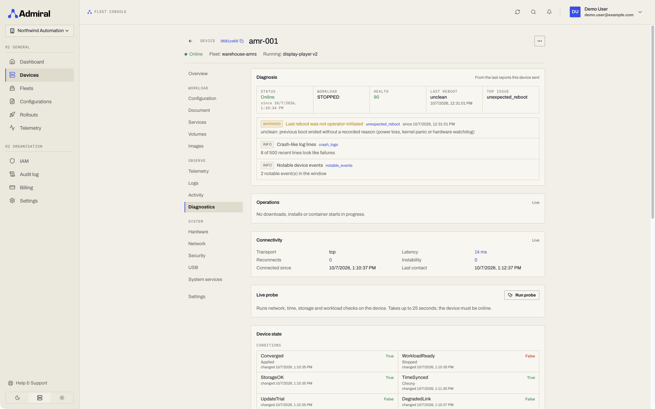Click the Configurations document icon

point(12,101)
